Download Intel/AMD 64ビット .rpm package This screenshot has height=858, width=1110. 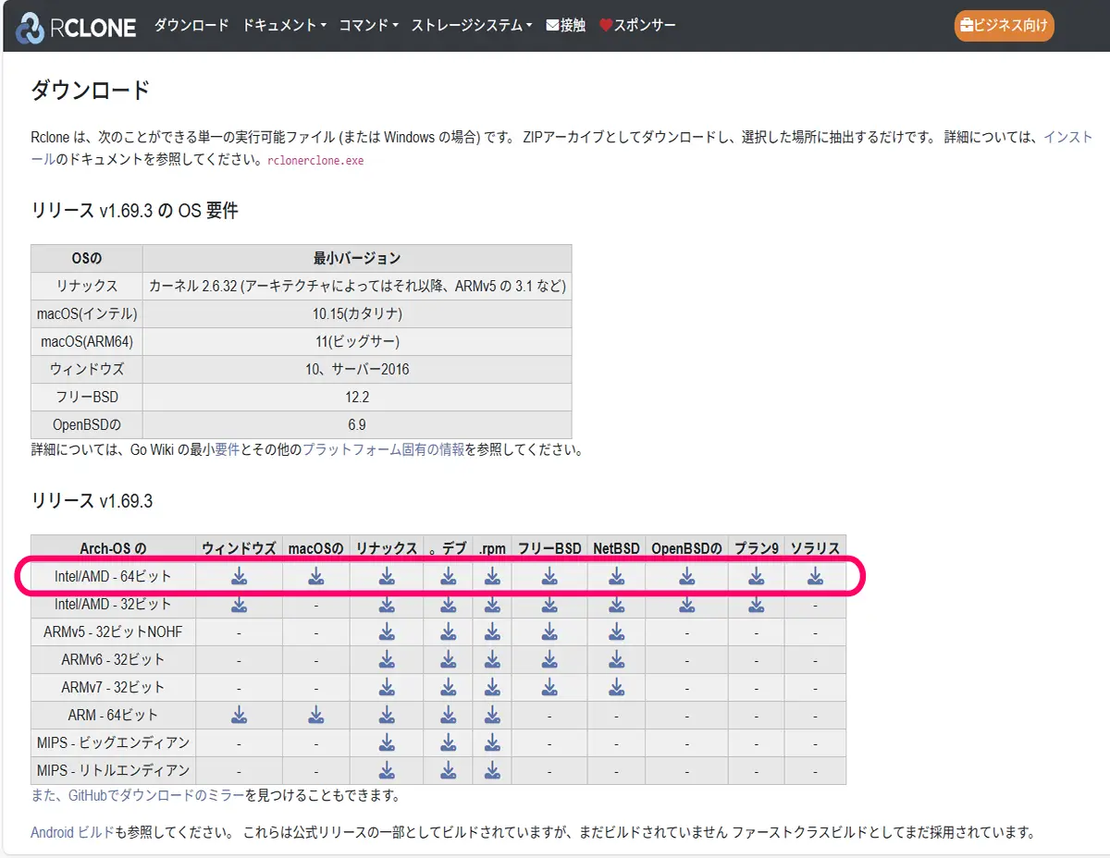pyautogui.click(x=492, y=577)
